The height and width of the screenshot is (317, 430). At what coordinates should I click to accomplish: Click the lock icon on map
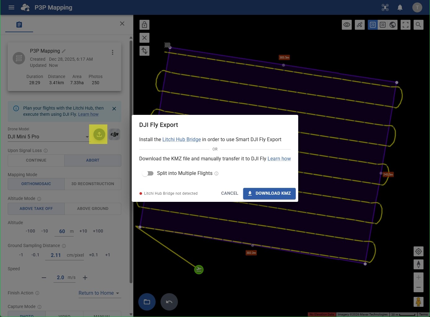pos(144,25)
